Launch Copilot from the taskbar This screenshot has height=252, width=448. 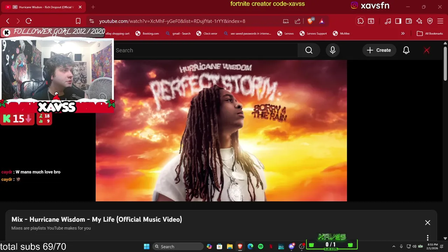click(x=209, y=246)
